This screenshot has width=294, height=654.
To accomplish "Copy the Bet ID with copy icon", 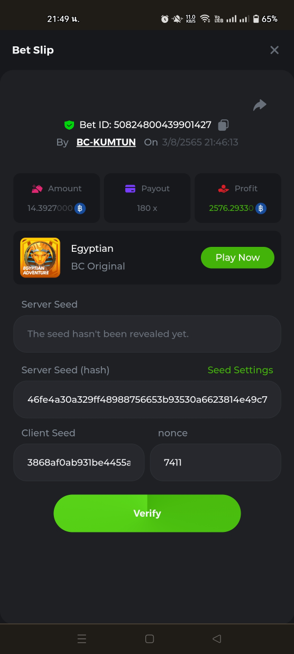I will [x=223, y=125].
